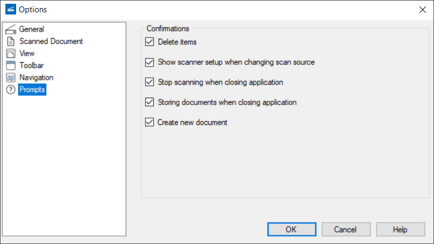The height and width of the screenshot is (244, 434).
Task: Go to the General options label
Action: (x=32, y=29)
